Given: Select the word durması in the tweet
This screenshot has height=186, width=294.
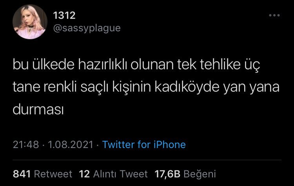Looking at the screenshot, I should click(x=38, y=109).
